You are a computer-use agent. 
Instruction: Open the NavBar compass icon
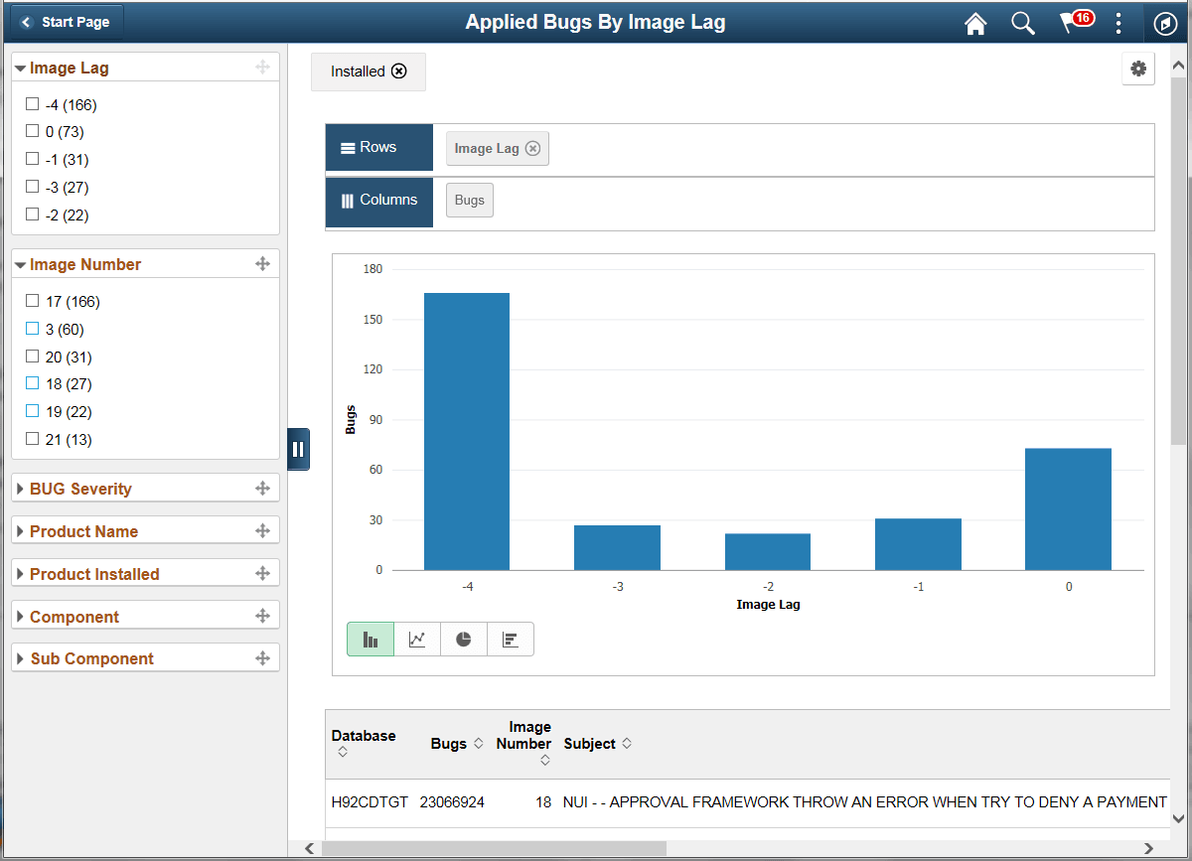(x=1164, y=23)
